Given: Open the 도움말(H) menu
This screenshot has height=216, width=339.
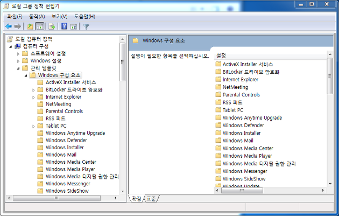Looking at the screenshot, I should pyautogui.click(x=84, y=17).
